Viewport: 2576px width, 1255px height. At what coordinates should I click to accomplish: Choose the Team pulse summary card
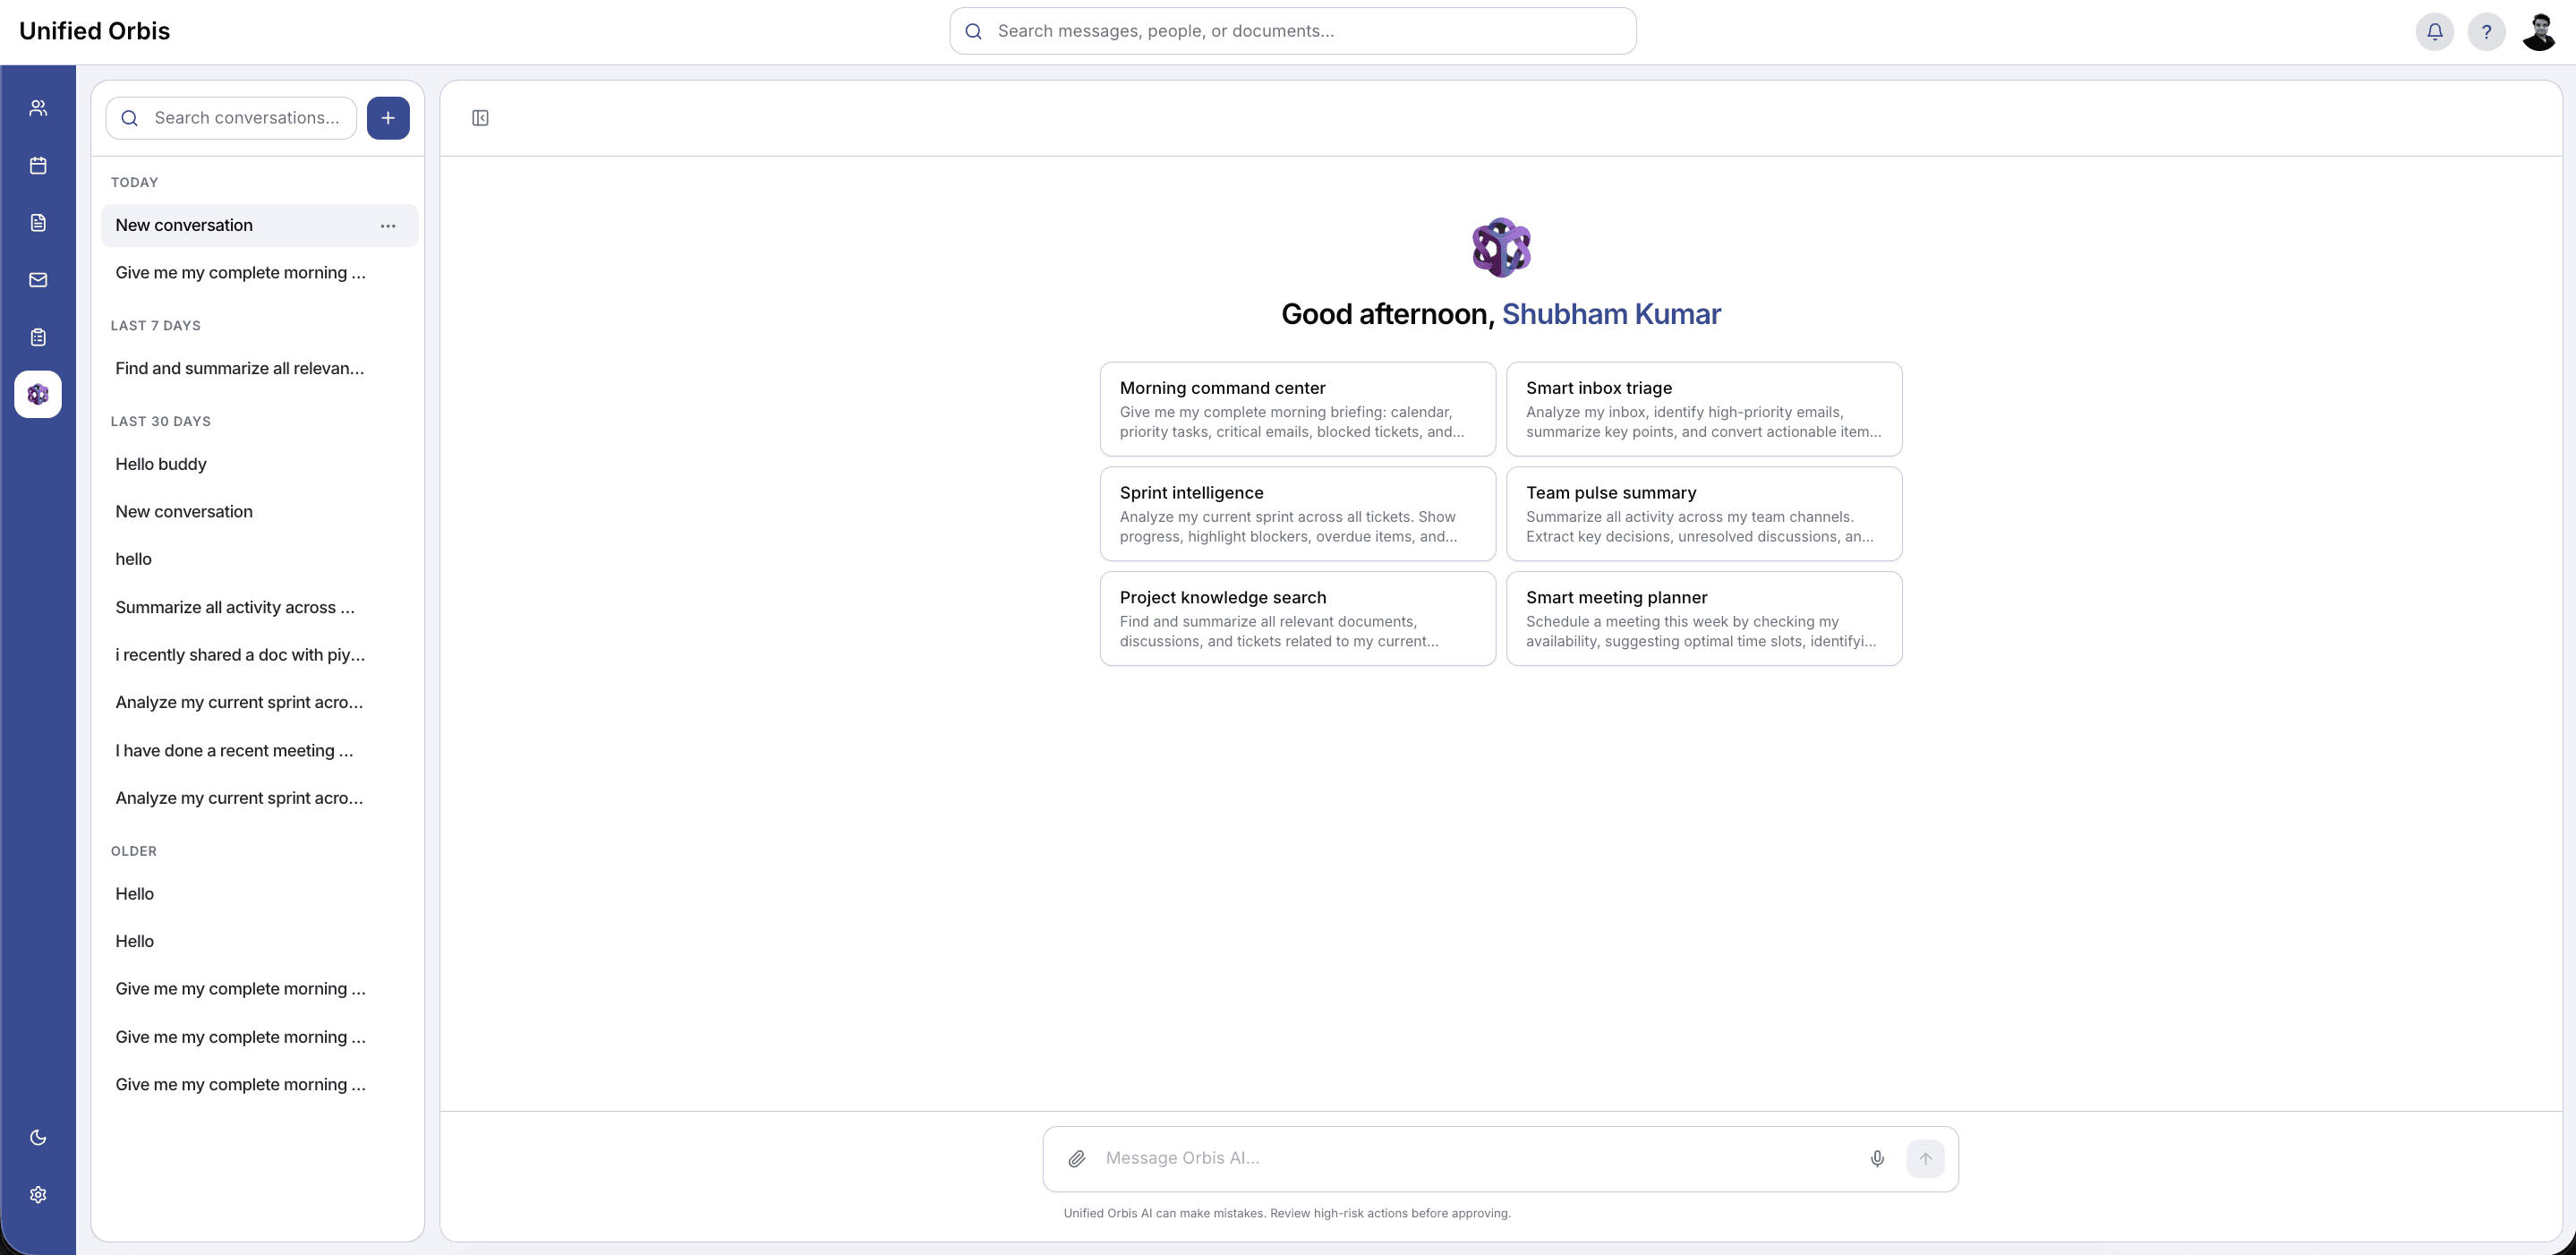pos(1704,514)
